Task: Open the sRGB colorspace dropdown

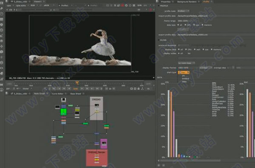Action: coord(49,6)
